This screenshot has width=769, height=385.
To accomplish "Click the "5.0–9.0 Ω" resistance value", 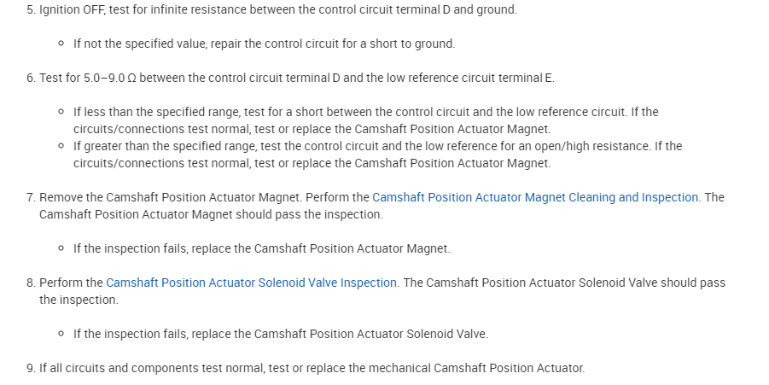I will click(x=110, y=78).
